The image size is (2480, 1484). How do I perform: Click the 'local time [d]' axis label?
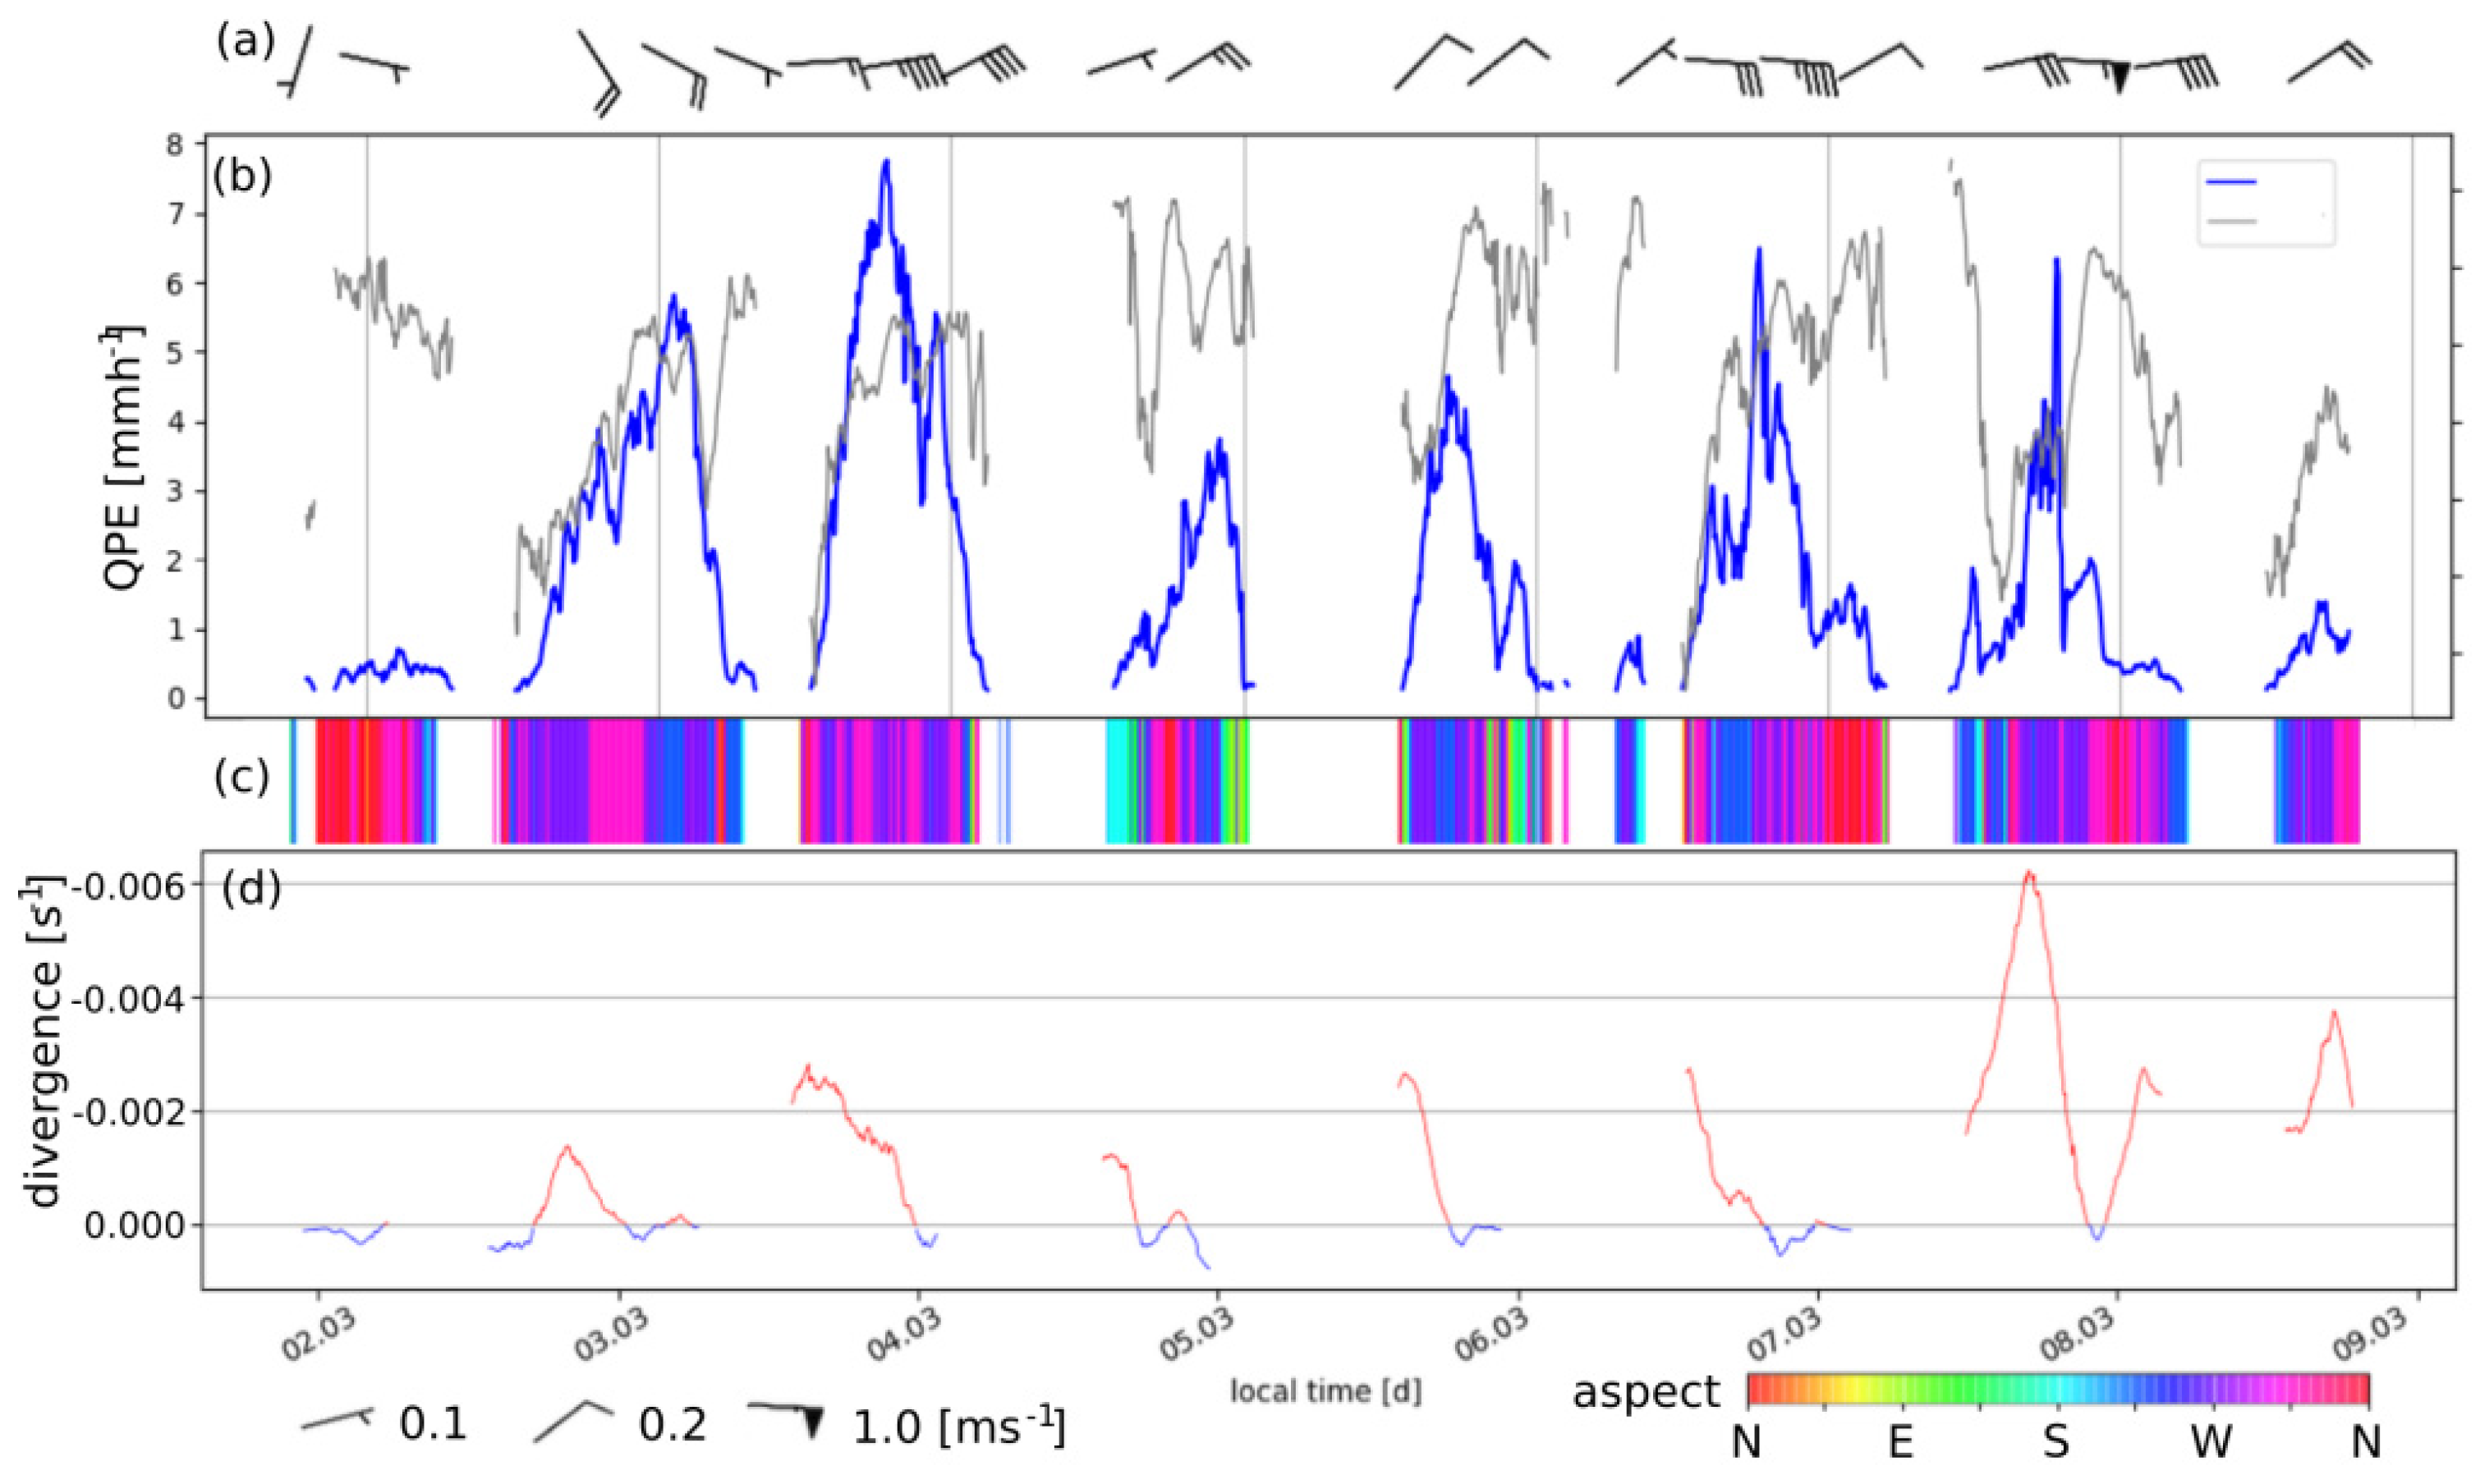(1325, 1391)
